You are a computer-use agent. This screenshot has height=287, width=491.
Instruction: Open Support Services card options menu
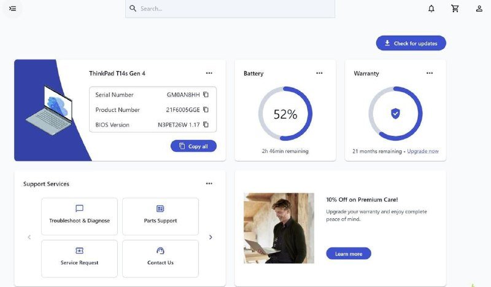(x=209, y=184)
